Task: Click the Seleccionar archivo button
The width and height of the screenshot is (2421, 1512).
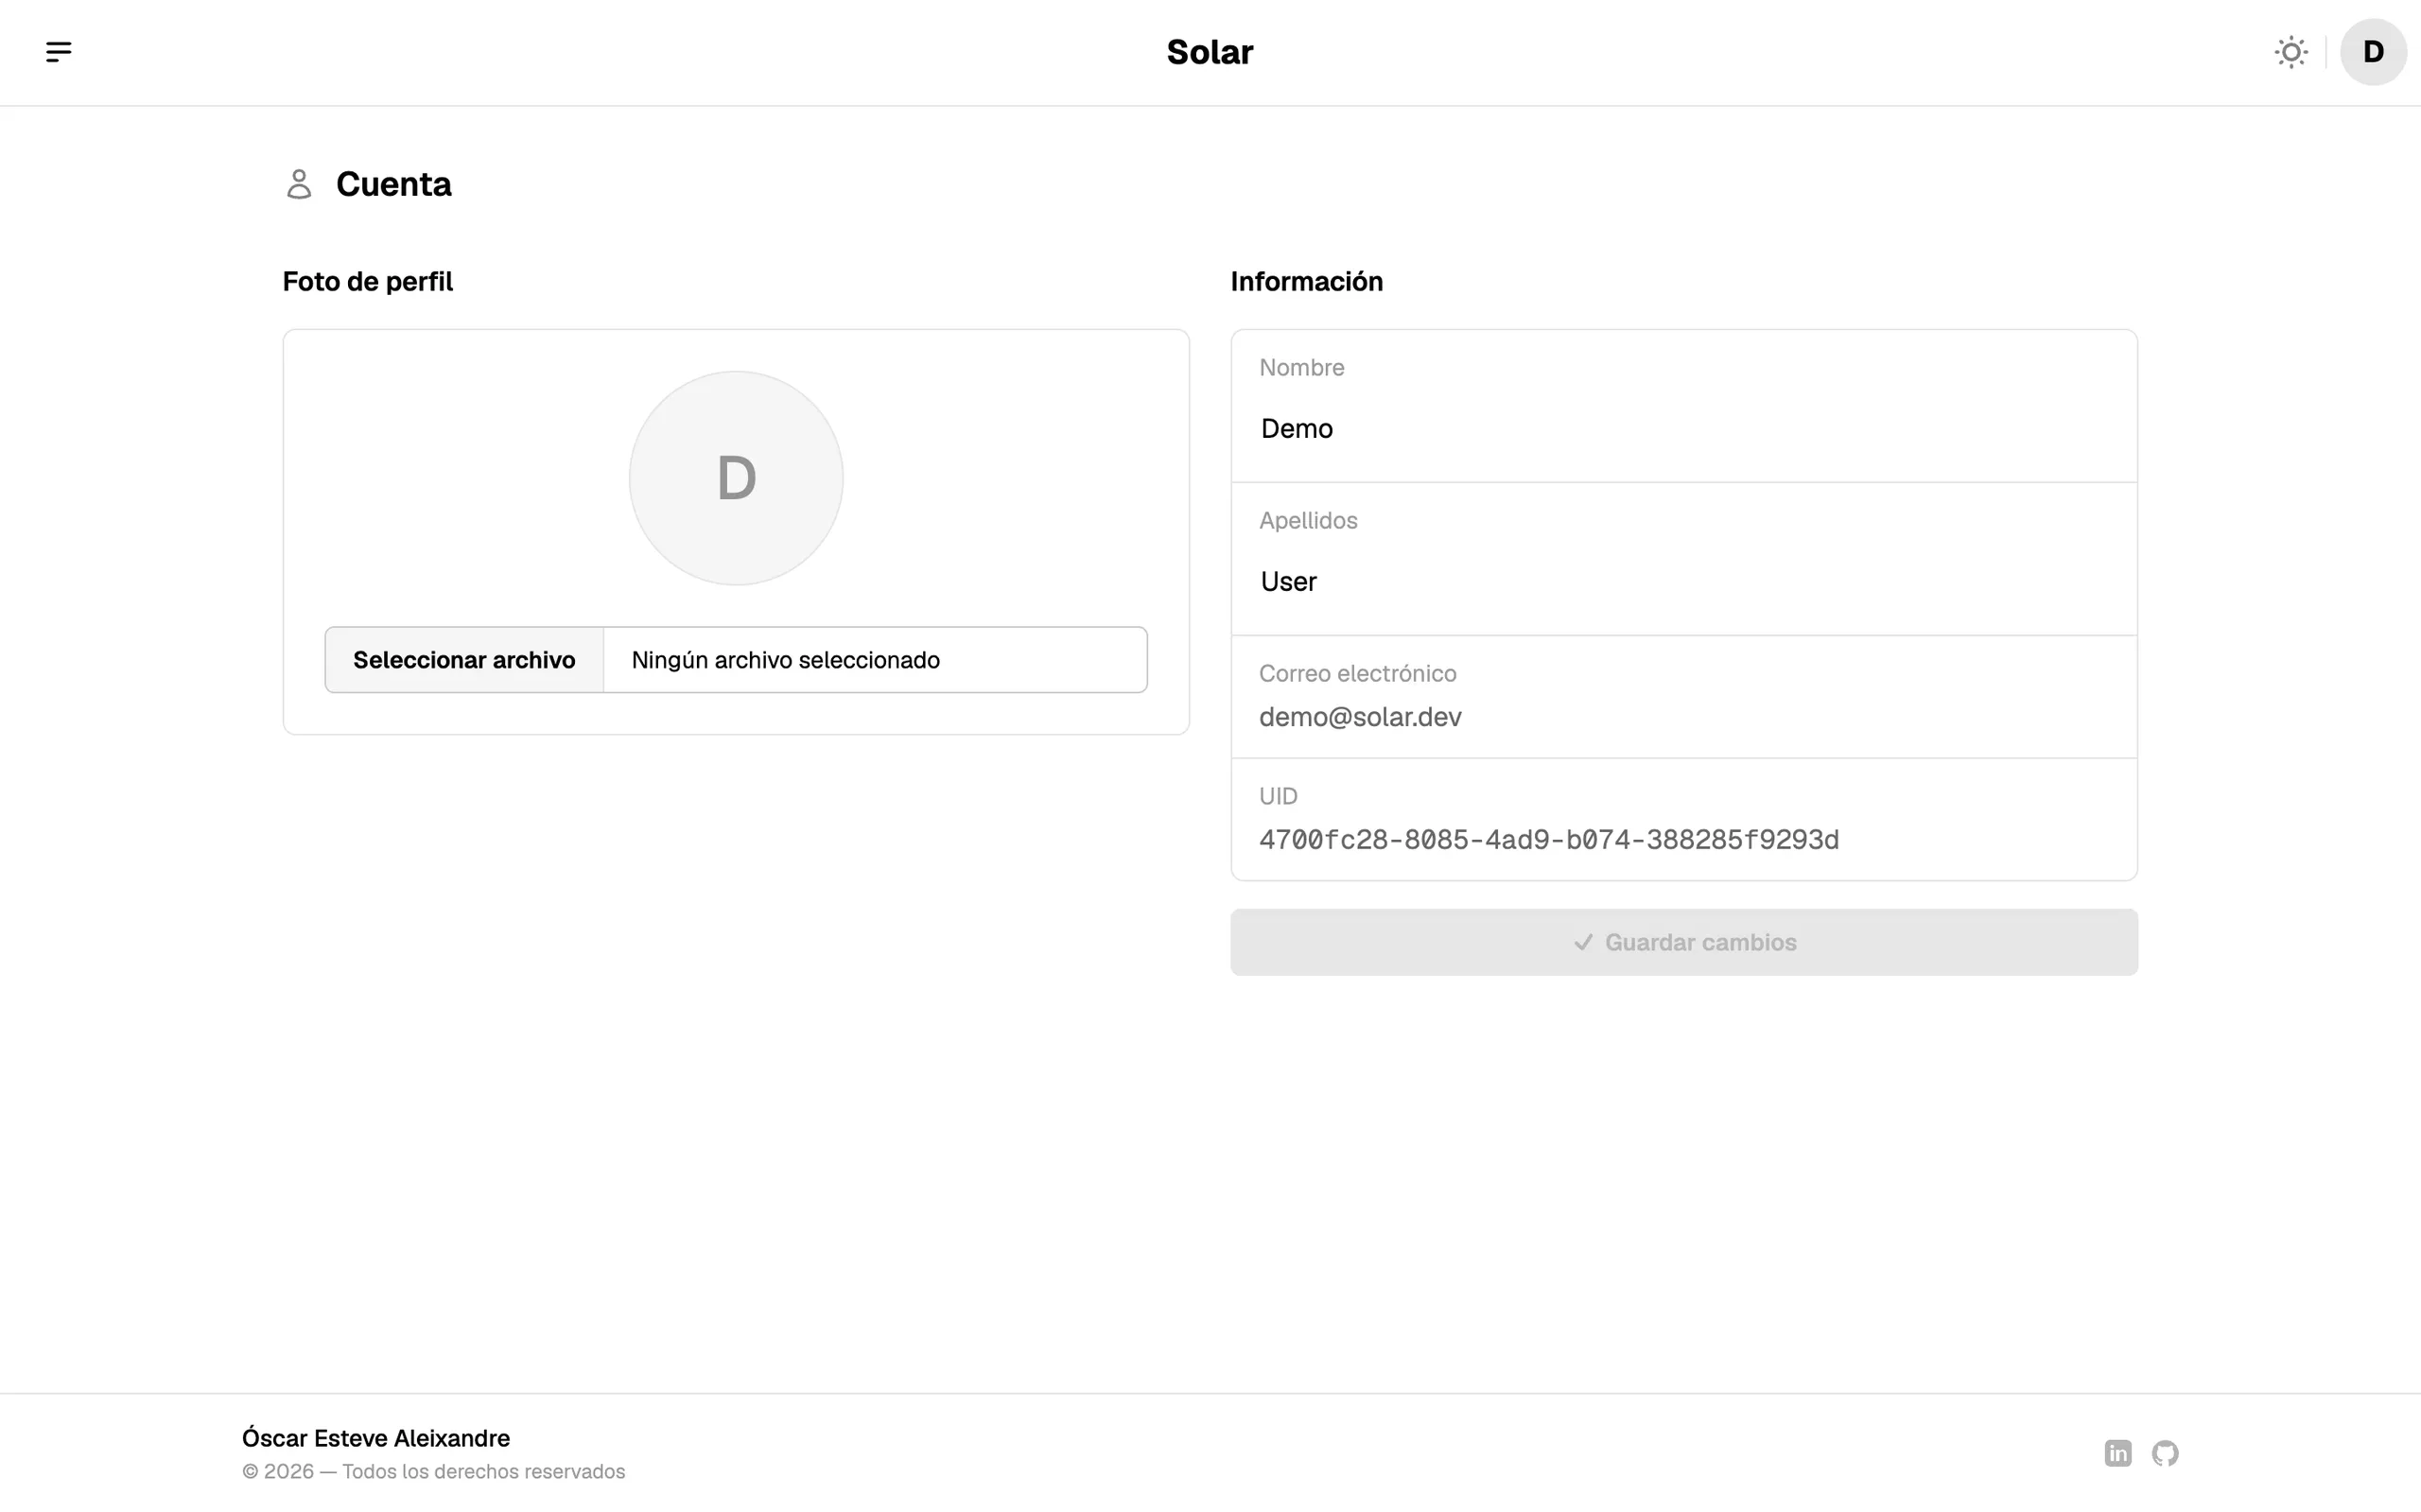Action: [464, 660]
